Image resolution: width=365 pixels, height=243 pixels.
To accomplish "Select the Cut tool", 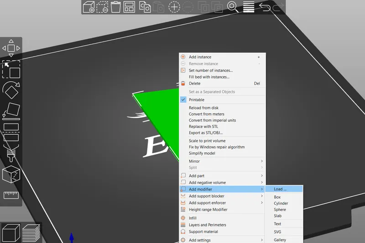I will tap(11, 132).
